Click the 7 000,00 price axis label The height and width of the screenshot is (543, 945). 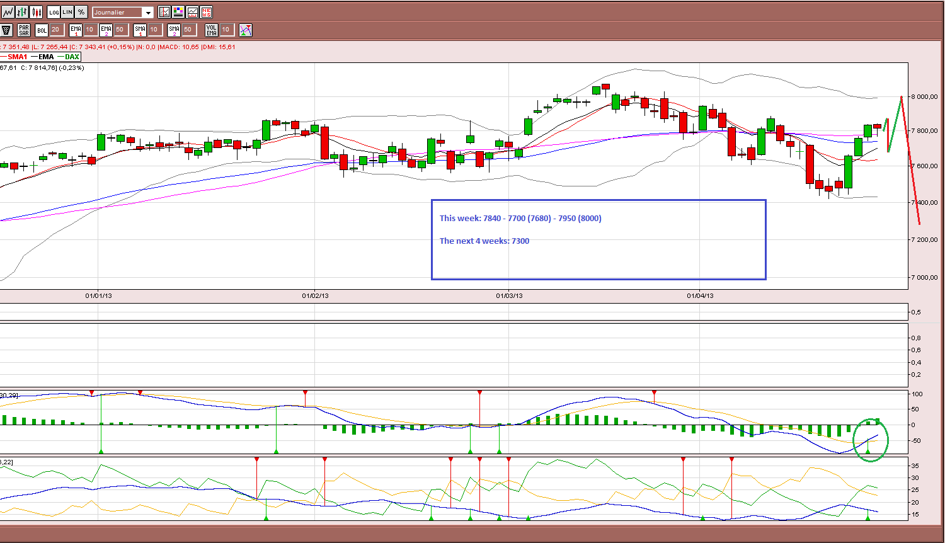pos(925,278)
